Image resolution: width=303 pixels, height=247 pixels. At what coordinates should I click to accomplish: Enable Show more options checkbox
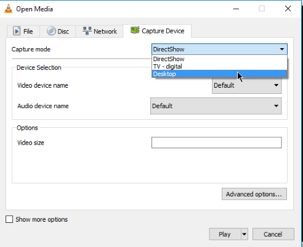[9, 219]
